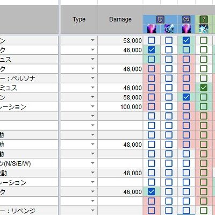Image resolution: width=215 pixels, height=215 pixels.
Task: Click the empty Damage cell in (N/S/E/W) row
Action: pyautogui.click(x=120, y=163)
